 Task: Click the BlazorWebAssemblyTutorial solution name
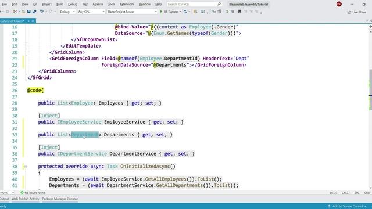(x=248, y=4)
